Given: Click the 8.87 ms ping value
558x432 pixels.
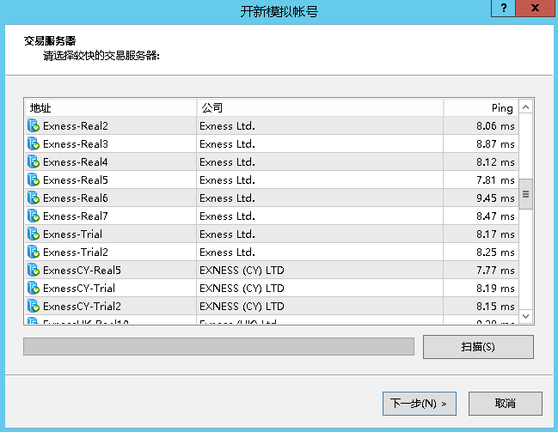Looking at the screenshot, I should click(x=495, y=144).
